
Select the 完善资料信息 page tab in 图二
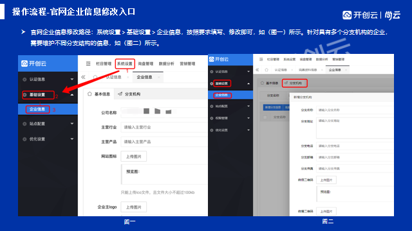pyautogui.click(x=308, y=70)
